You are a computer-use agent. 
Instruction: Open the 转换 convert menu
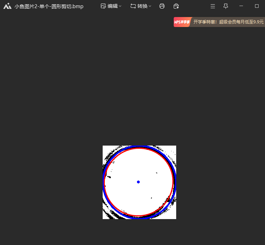[141, 6]
